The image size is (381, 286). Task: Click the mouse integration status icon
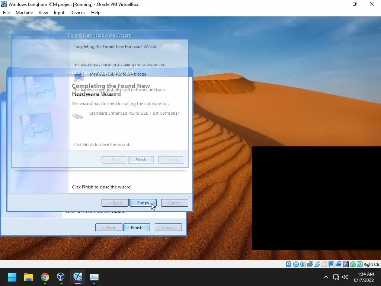(x=353, y=264)
